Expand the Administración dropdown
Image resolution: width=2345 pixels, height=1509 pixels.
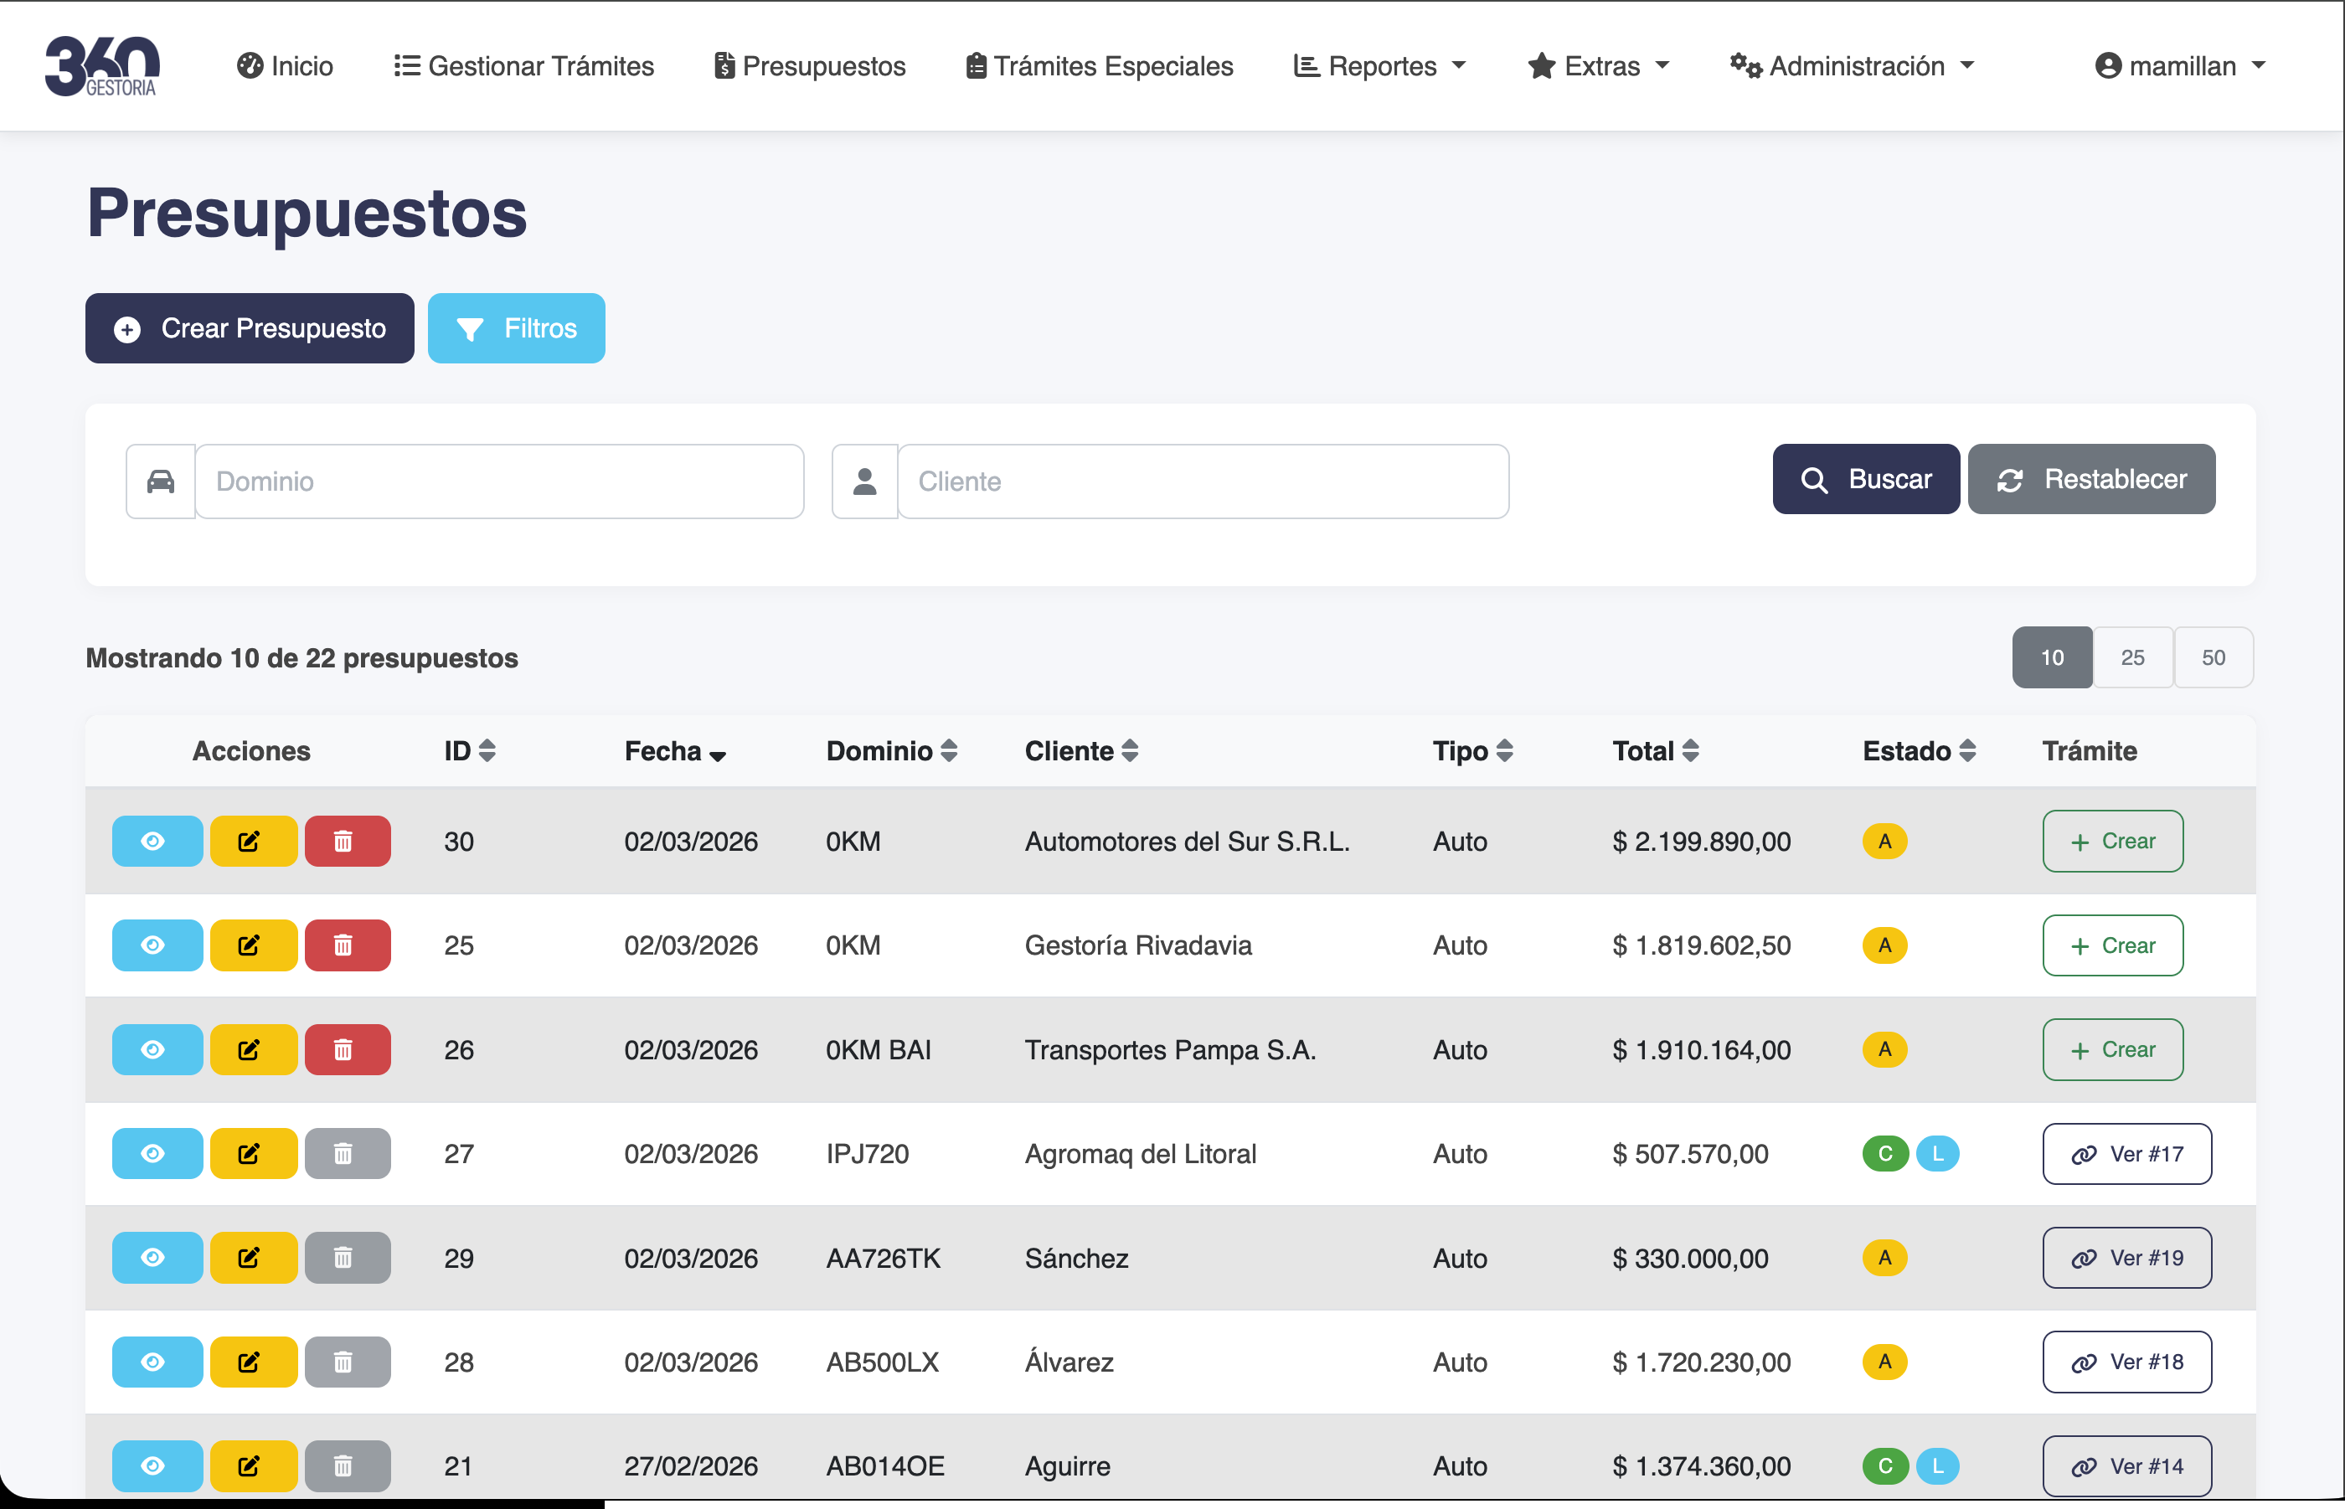(1852, 65)
